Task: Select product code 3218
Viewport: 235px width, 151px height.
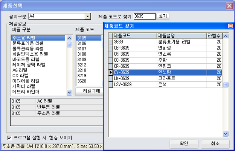Action: (89, 70)
